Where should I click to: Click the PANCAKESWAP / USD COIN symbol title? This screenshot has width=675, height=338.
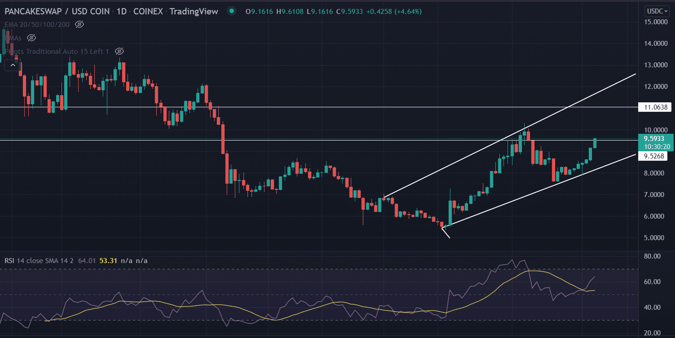click(x=57, y=11)
